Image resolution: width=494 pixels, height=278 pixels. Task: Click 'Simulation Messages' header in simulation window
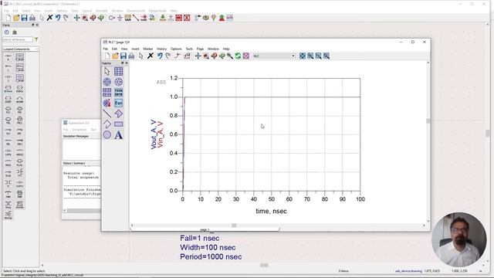coord(76,136)
